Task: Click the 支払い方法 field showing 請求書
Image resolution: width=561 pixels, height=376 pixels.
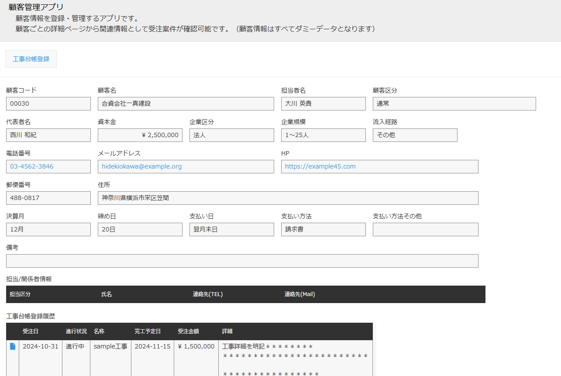Action: pos(323,229)
